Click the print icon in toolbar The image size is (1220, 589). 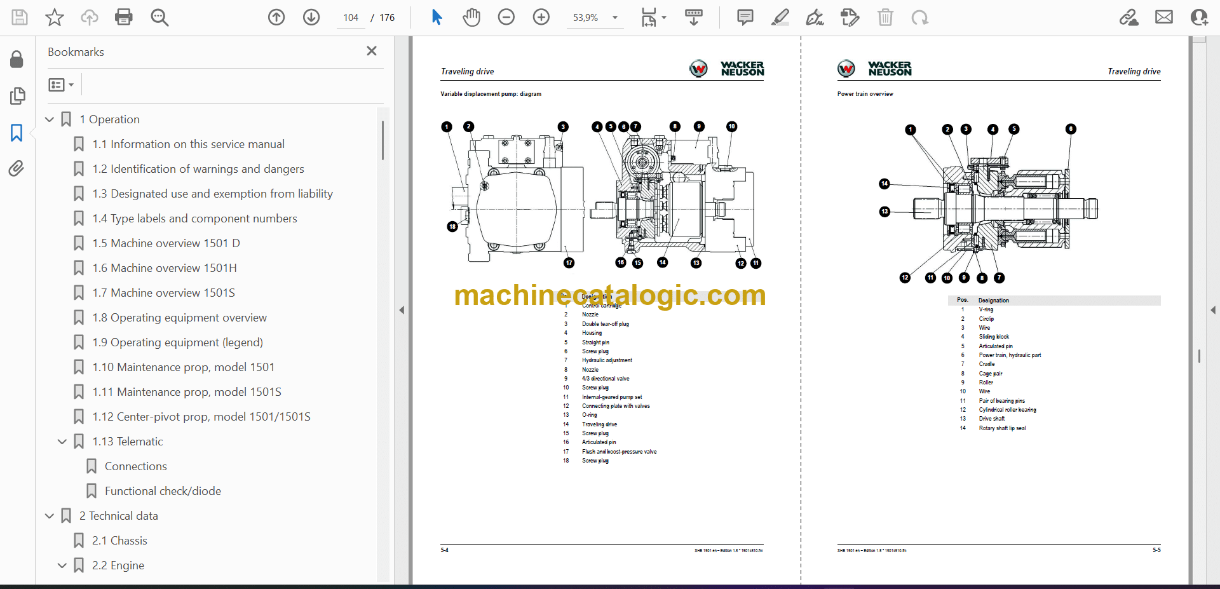pyautogui.click(x=124, y=17)
